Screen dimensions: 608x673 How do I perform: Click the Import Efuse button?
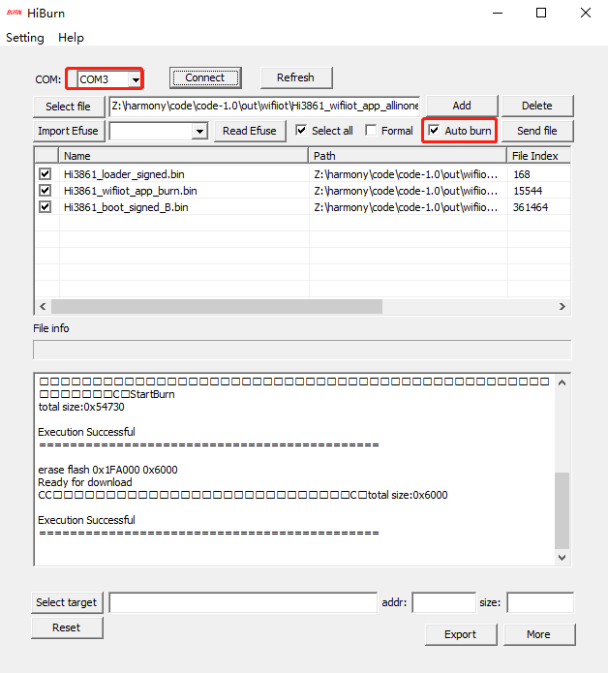69,131
